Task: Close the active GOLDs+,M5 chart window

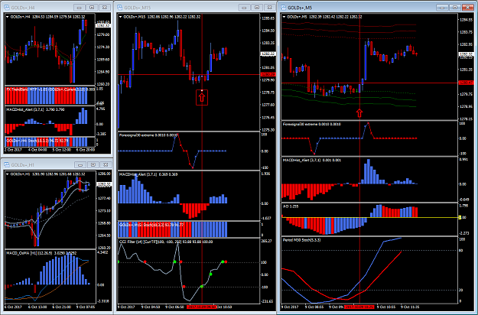Action: click(467, 8)
